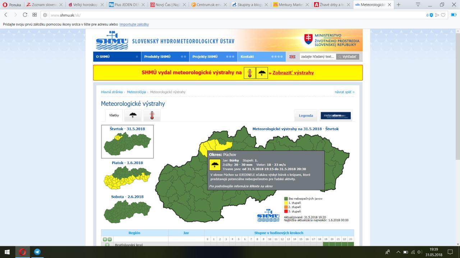Select the Piatok 1.6.2018 map thumbnail

(x=127, y=178)
